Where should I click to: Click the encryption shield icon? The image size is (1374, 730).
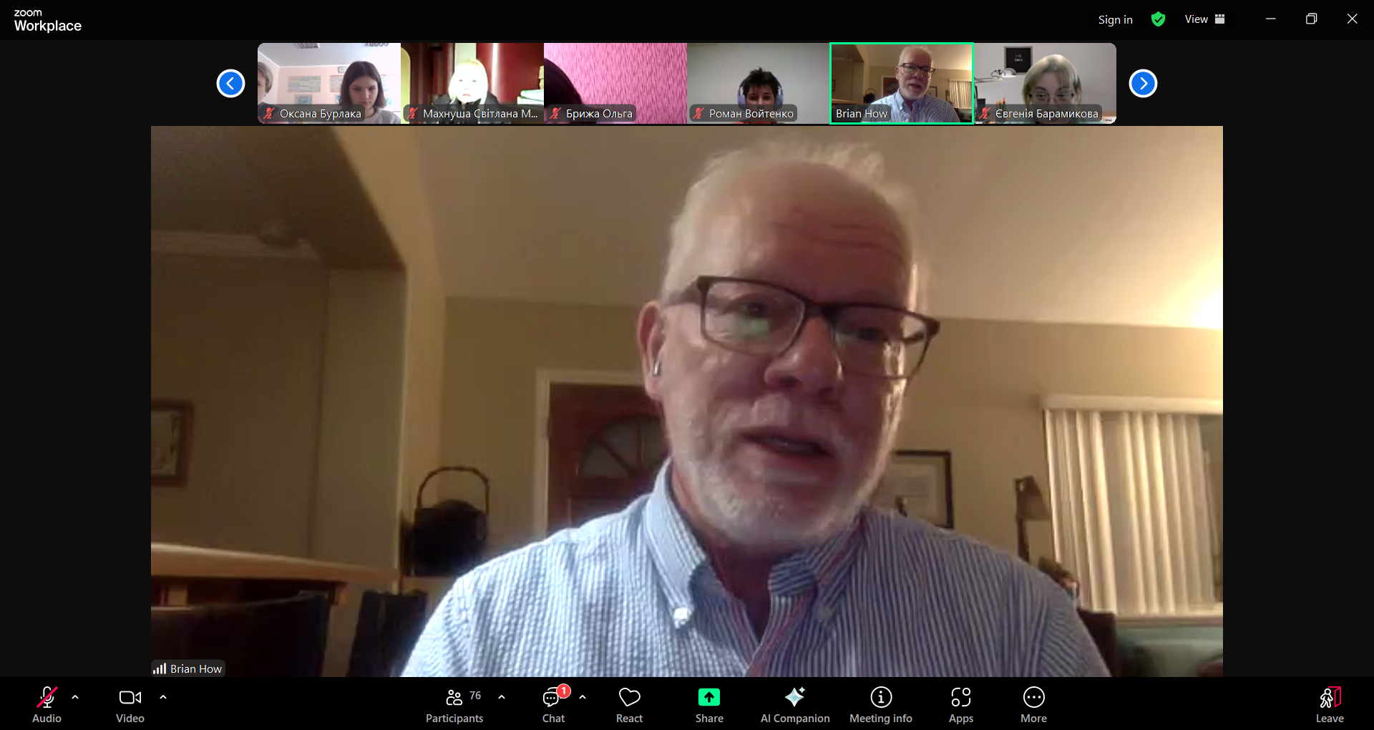pyautogui.click(x=1158, y=19)
